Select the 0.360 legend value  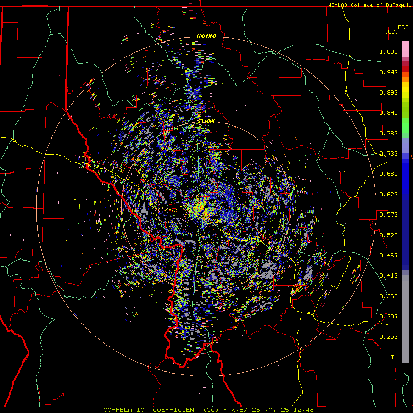[x=389, y=296]
